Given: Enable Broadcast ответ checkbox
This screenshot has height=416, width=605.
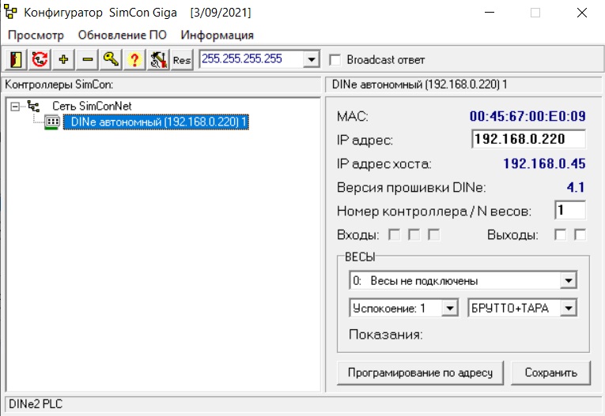Looking at the screenshot, I should click(x=335, y=60).
